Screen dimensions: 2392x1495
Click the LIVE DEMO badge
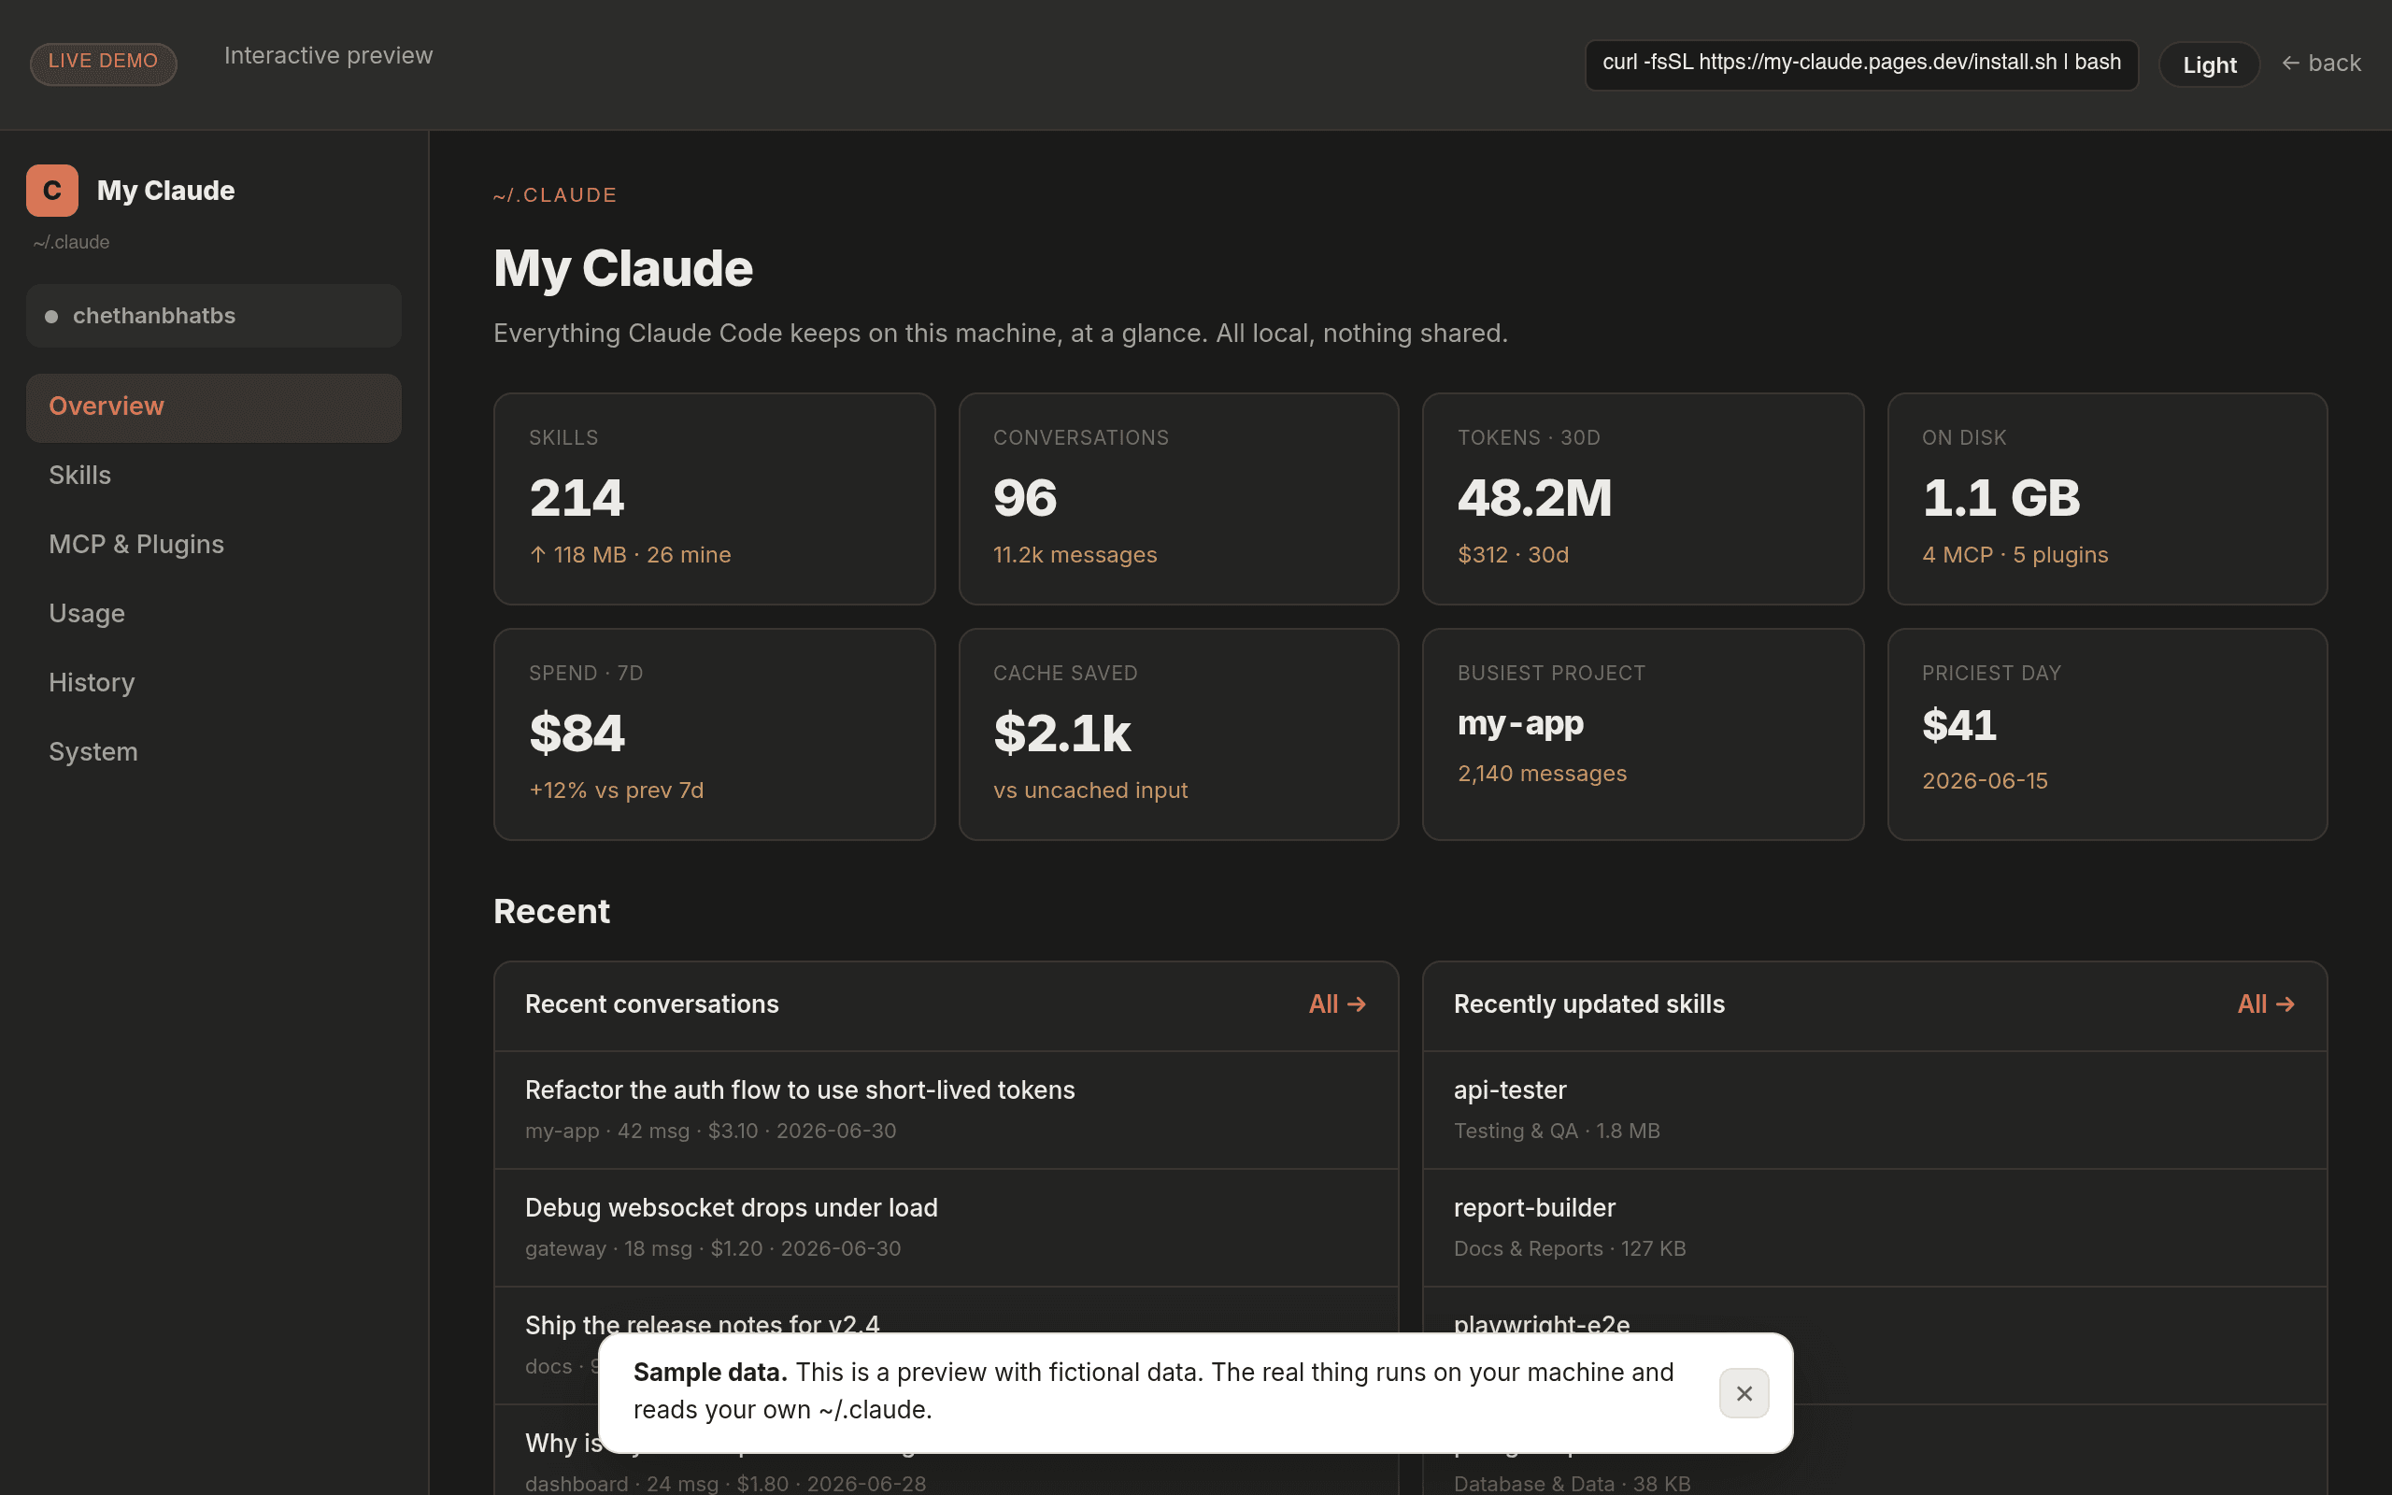point(104,63)
